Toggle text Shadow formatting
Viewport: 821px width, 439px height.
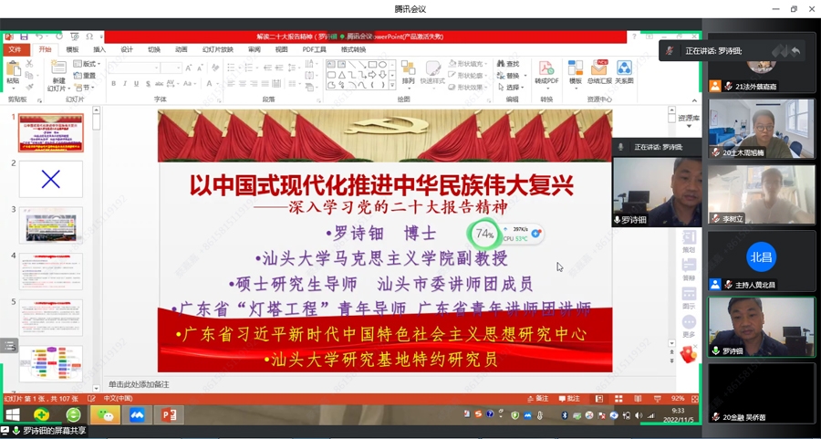pyautogui.click(x=148, y=84)
